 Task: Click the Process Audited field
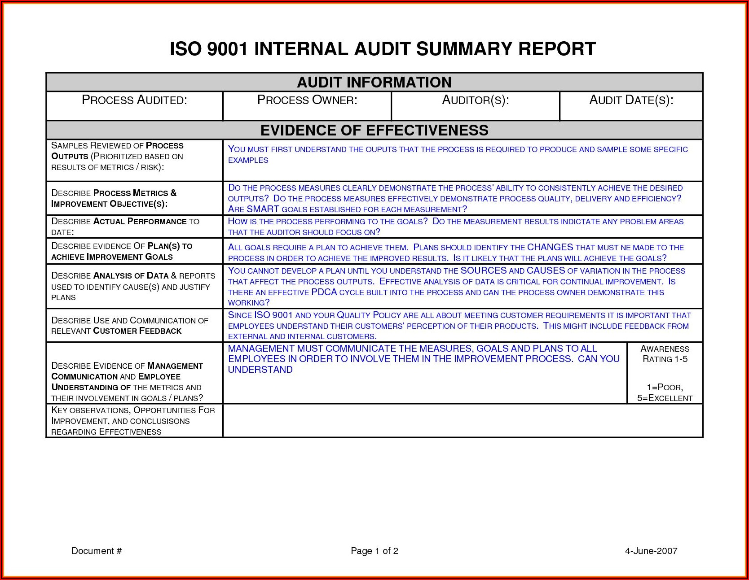(134, 106)
